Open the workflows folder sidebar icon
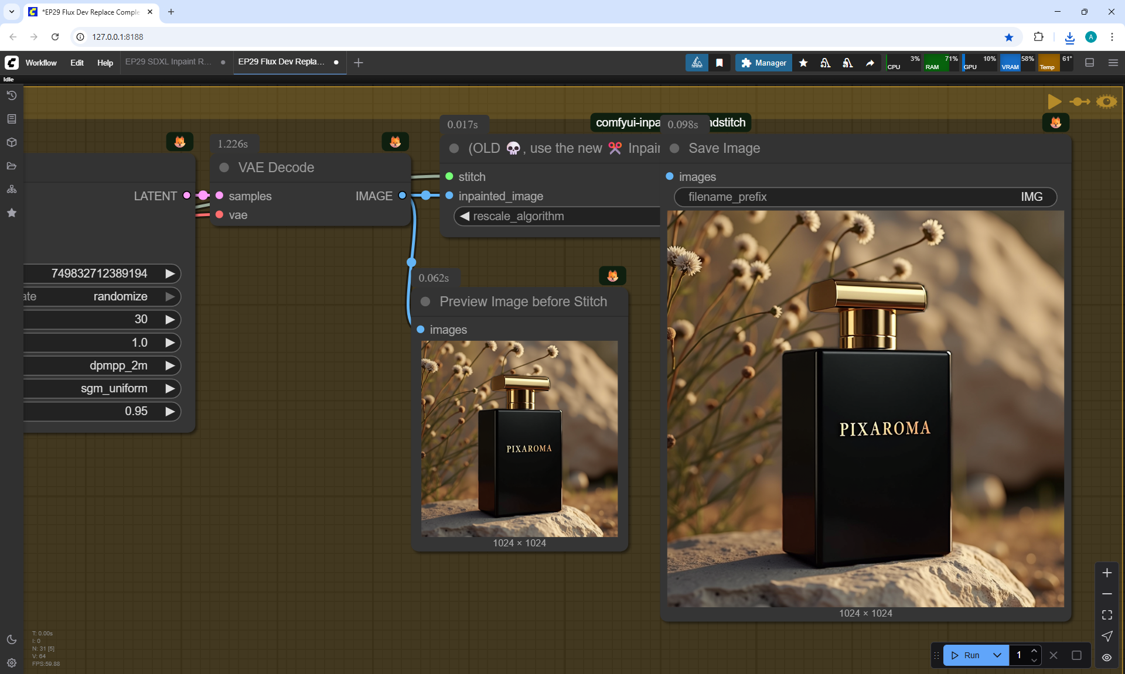 coord(11,166)
